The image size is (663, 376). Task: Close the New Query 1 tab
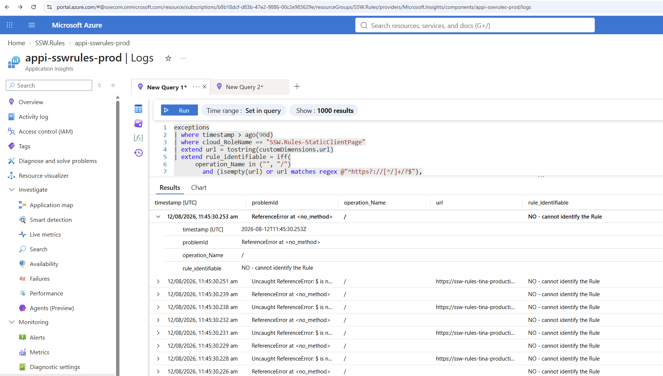[205, 87]
